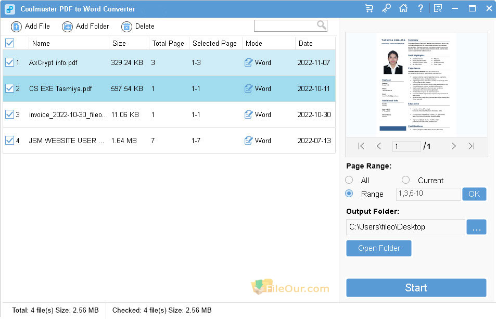Click the page range text field
496x319 pixels.
point(428,194)
